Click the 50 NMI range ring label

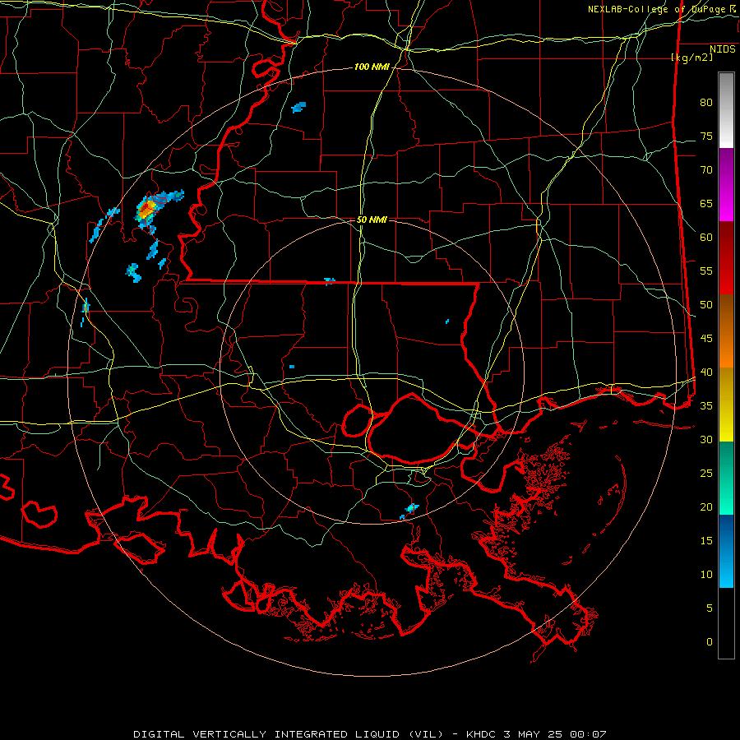coord(372,220)
